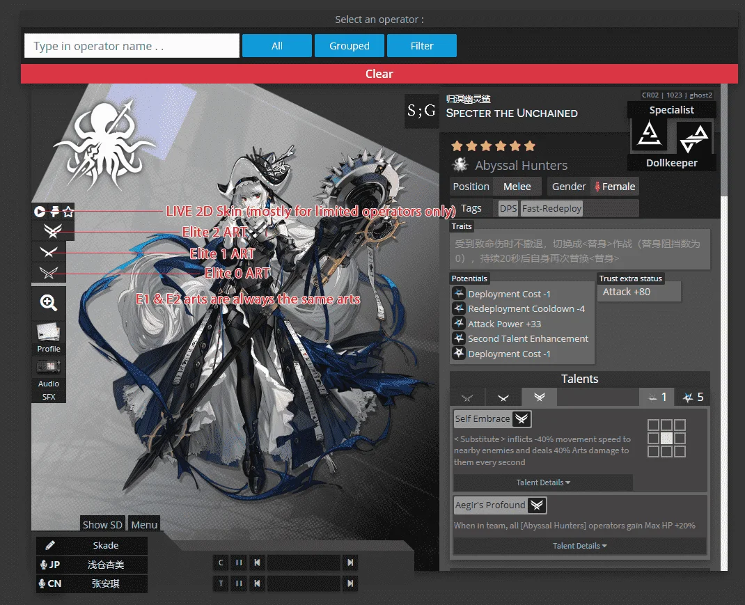Switch Talents to the Elite 0 tab
745x605 pixels.
tap(467, 398)
